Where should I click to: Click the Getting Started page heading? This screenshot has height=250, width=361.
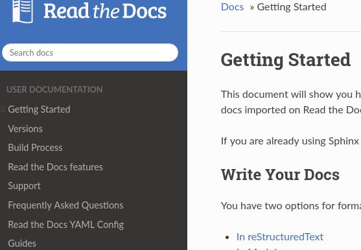(x=286, y=60)
